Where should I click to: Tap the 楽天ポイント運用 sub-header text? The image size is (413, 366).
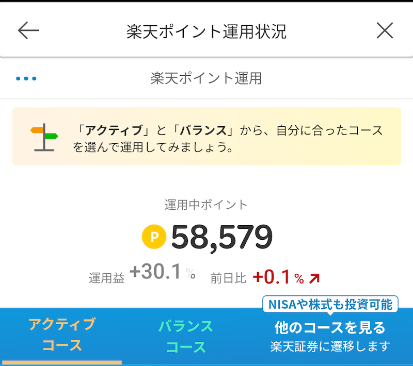[206, 78]
